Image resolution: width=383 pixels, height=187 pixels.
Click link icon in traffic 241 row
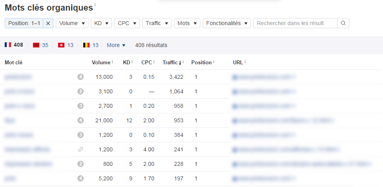tap(81, 149)
